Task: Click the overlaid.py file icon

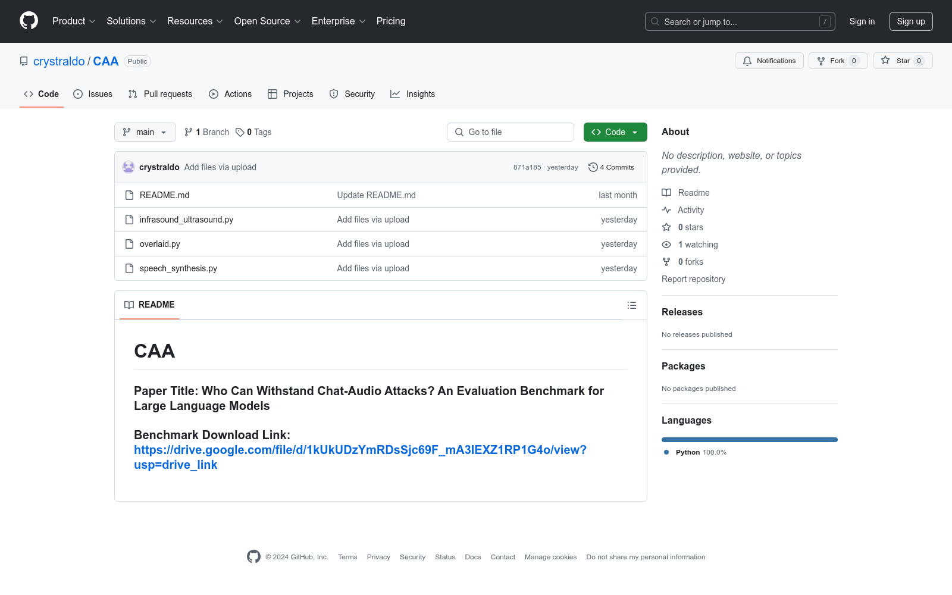Action: pyautogui.click(x=129, y=244)
